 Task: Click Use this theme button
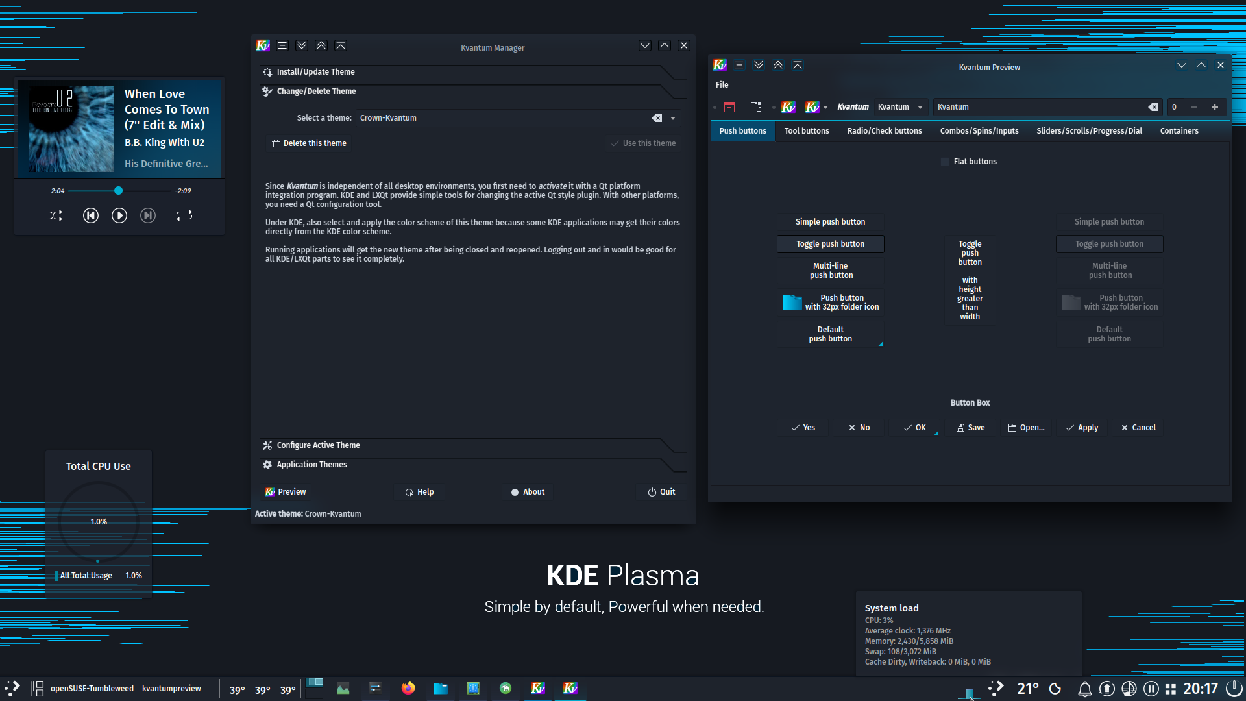pos(643,143)
